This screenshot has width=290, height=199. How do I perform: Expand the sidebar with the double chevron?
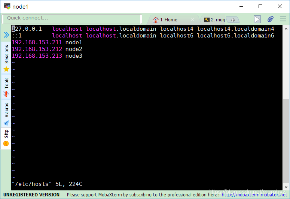[6, 34]
